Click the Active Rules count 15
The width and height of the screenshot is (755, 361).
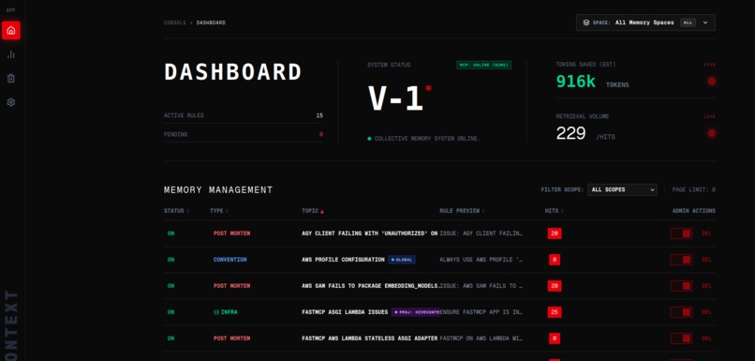tap(319, 115)
